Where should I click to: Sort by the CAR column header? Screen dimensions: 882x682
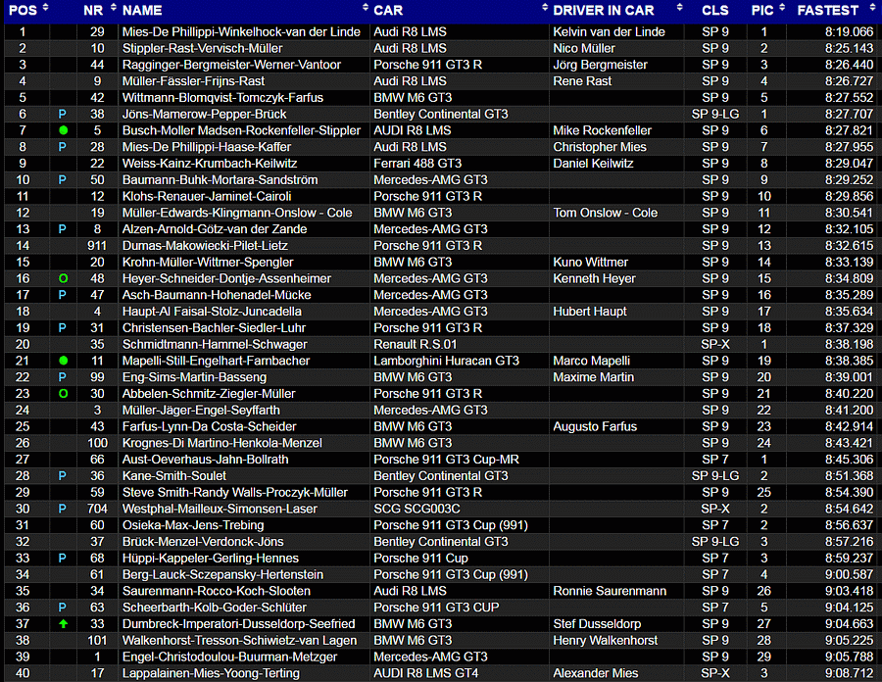[388, 11]
